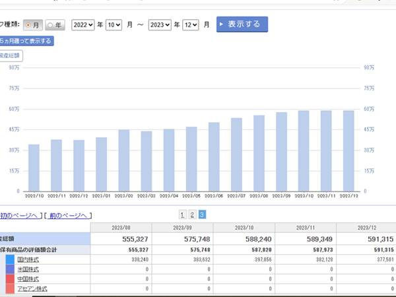Screen dimensions: 396x297
Task: Jump to the first page link
Action: coord(21,216)
